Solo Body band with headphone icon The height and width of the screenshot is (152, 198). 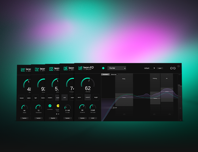124,114
